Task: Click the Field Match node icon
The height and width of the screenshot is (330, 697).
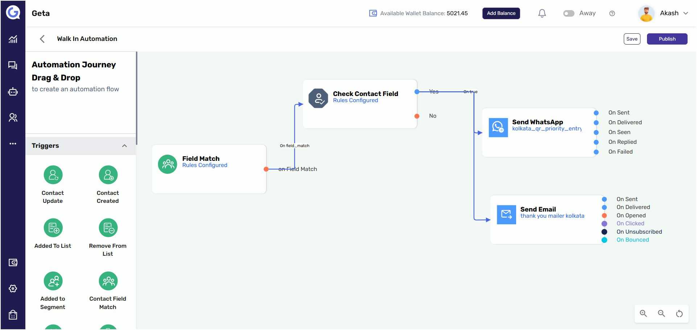Action: (x=167, y=164)
